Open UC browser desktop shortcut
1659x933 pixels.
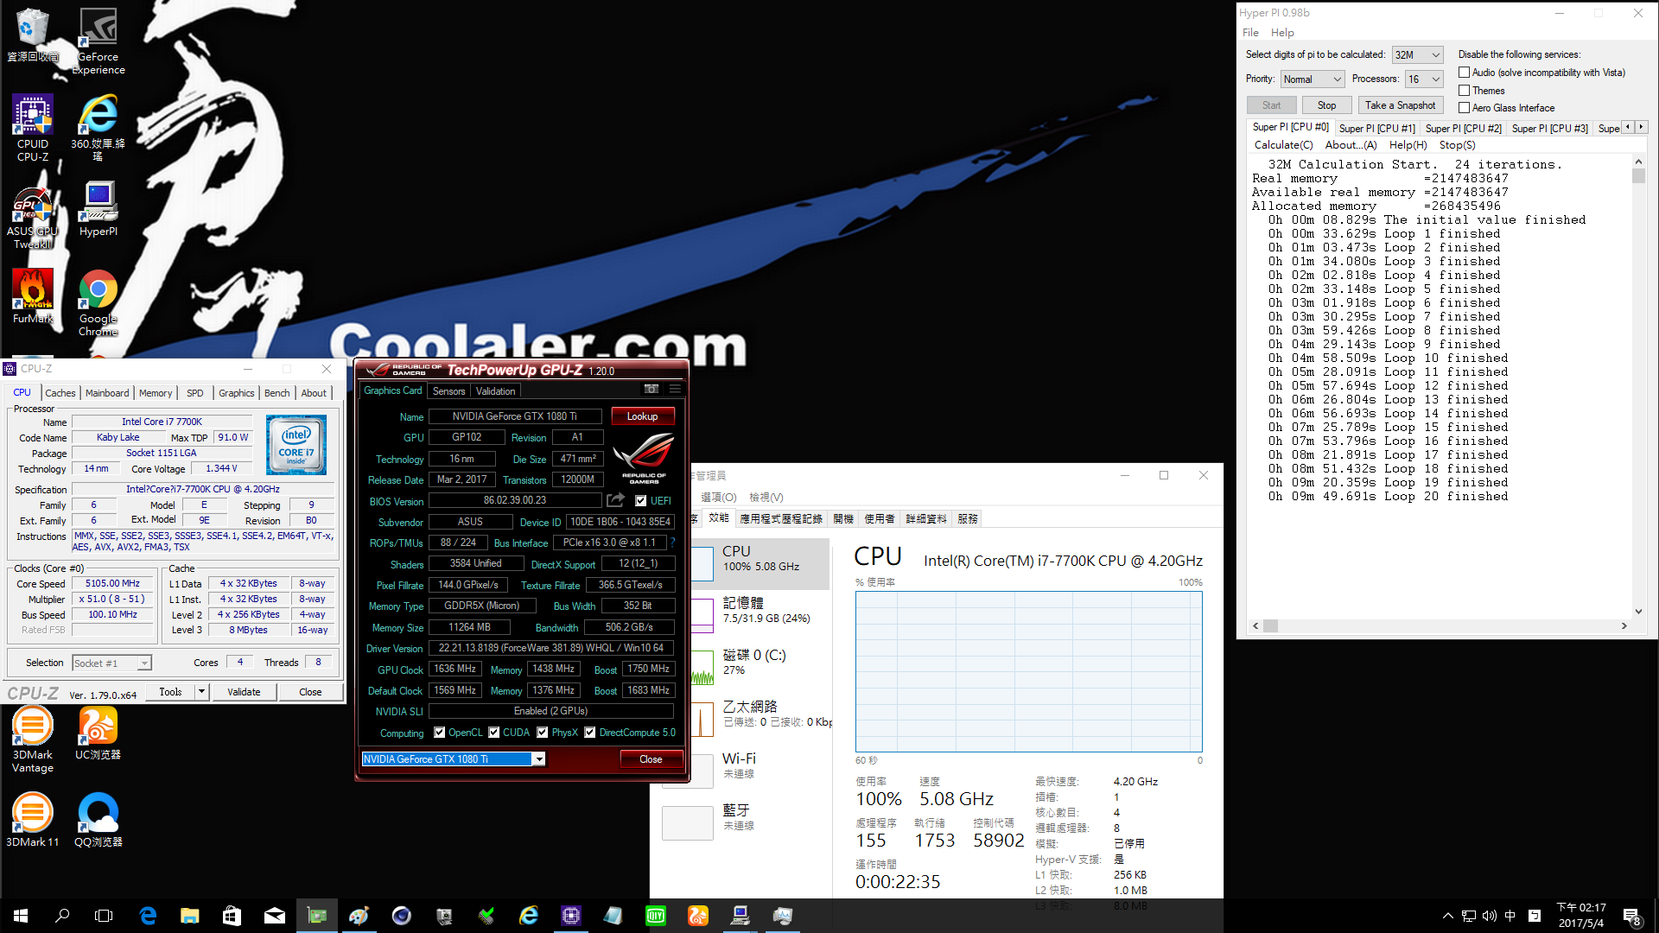pyautogui.click(x=99, y=733)
